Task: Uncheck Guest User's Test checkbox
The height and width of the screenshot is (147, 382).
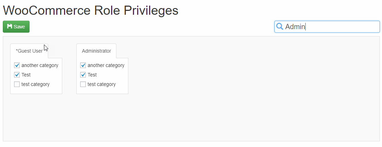Action: [x=17, y=75]
